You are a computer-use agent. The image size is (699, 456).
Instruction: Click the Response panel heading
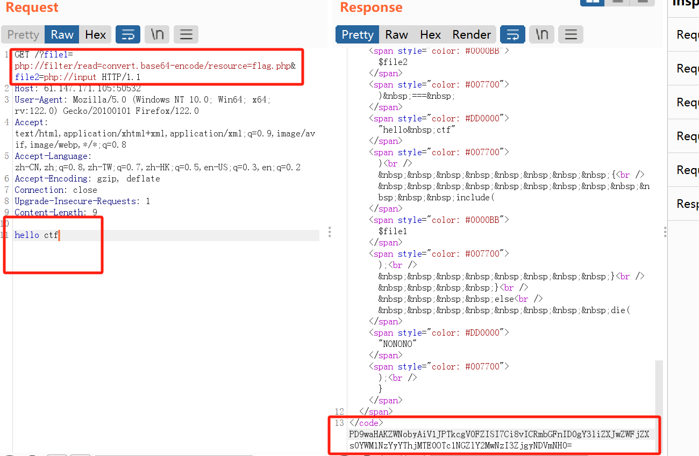371,8
